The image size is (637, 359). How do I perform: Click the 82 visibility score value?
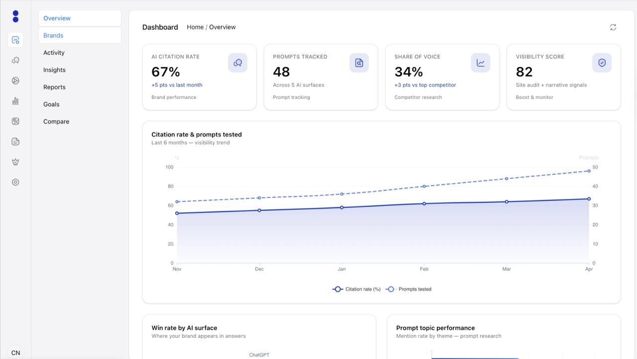pos(524,72)
